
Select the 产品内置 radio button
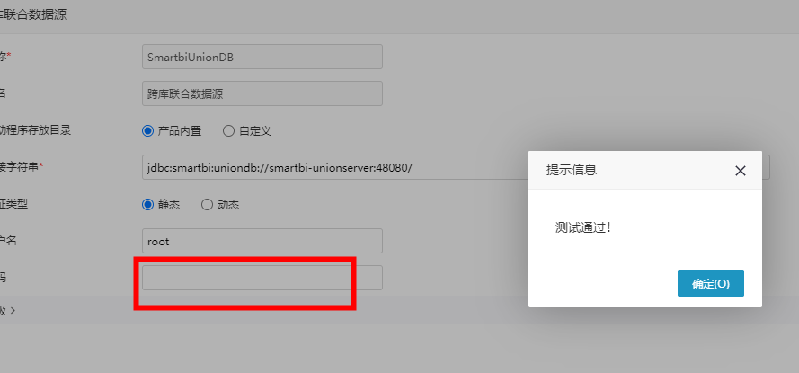point(147,131)
